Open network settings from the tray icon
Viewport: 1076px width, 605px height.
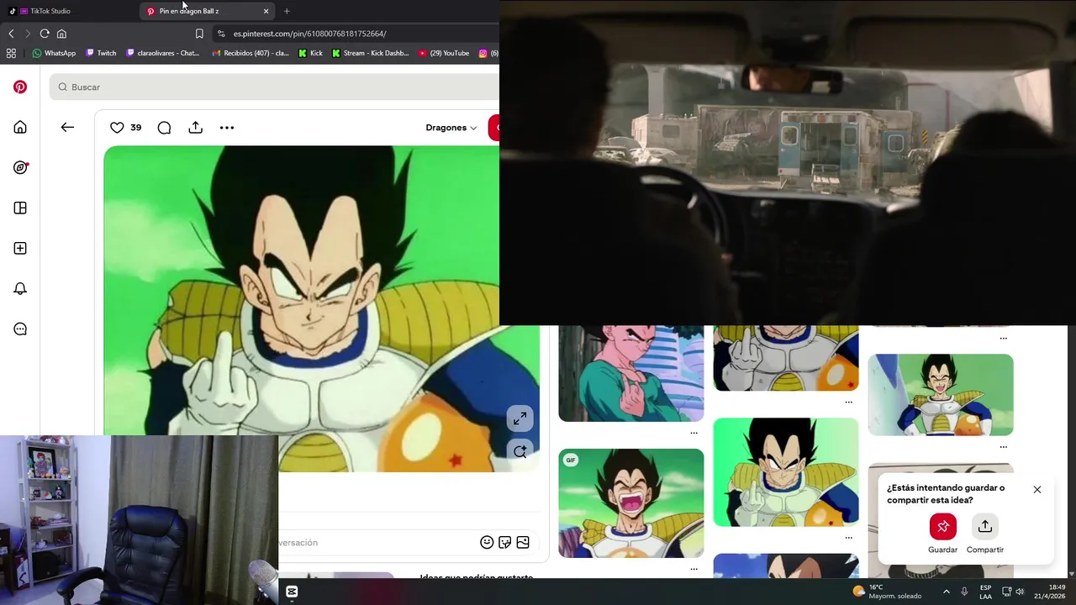tap(1006, 592)
